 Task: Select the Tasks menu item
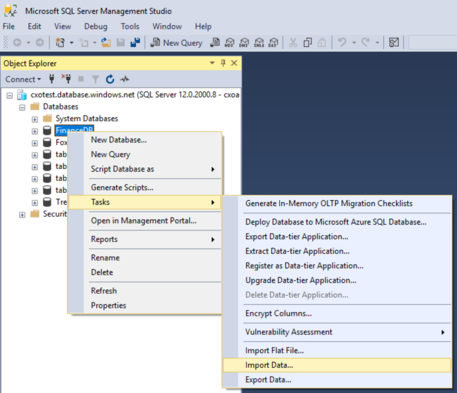click(145, 202)
